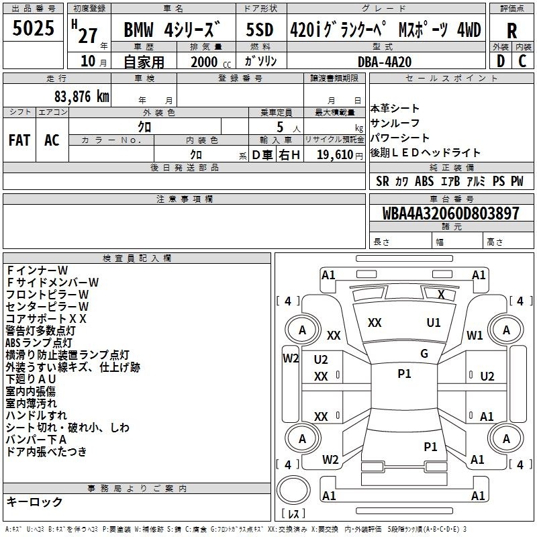Click the lower-right wheel circle marked A
537x537 pixels.
[506, 438]
